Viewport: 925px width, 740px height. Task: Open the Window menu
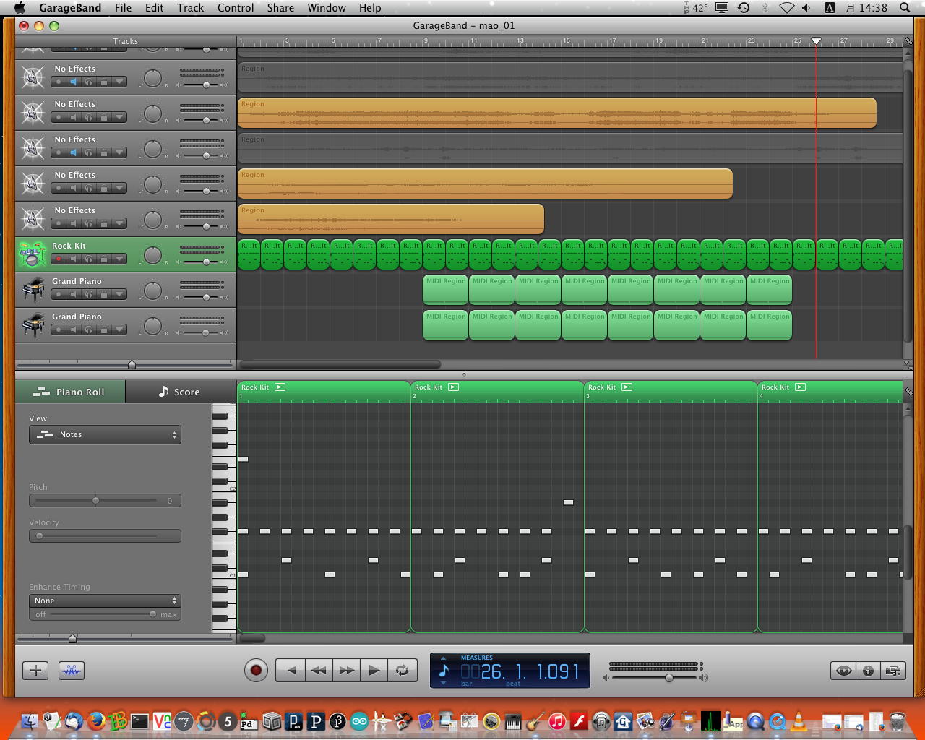coord(327,8)
